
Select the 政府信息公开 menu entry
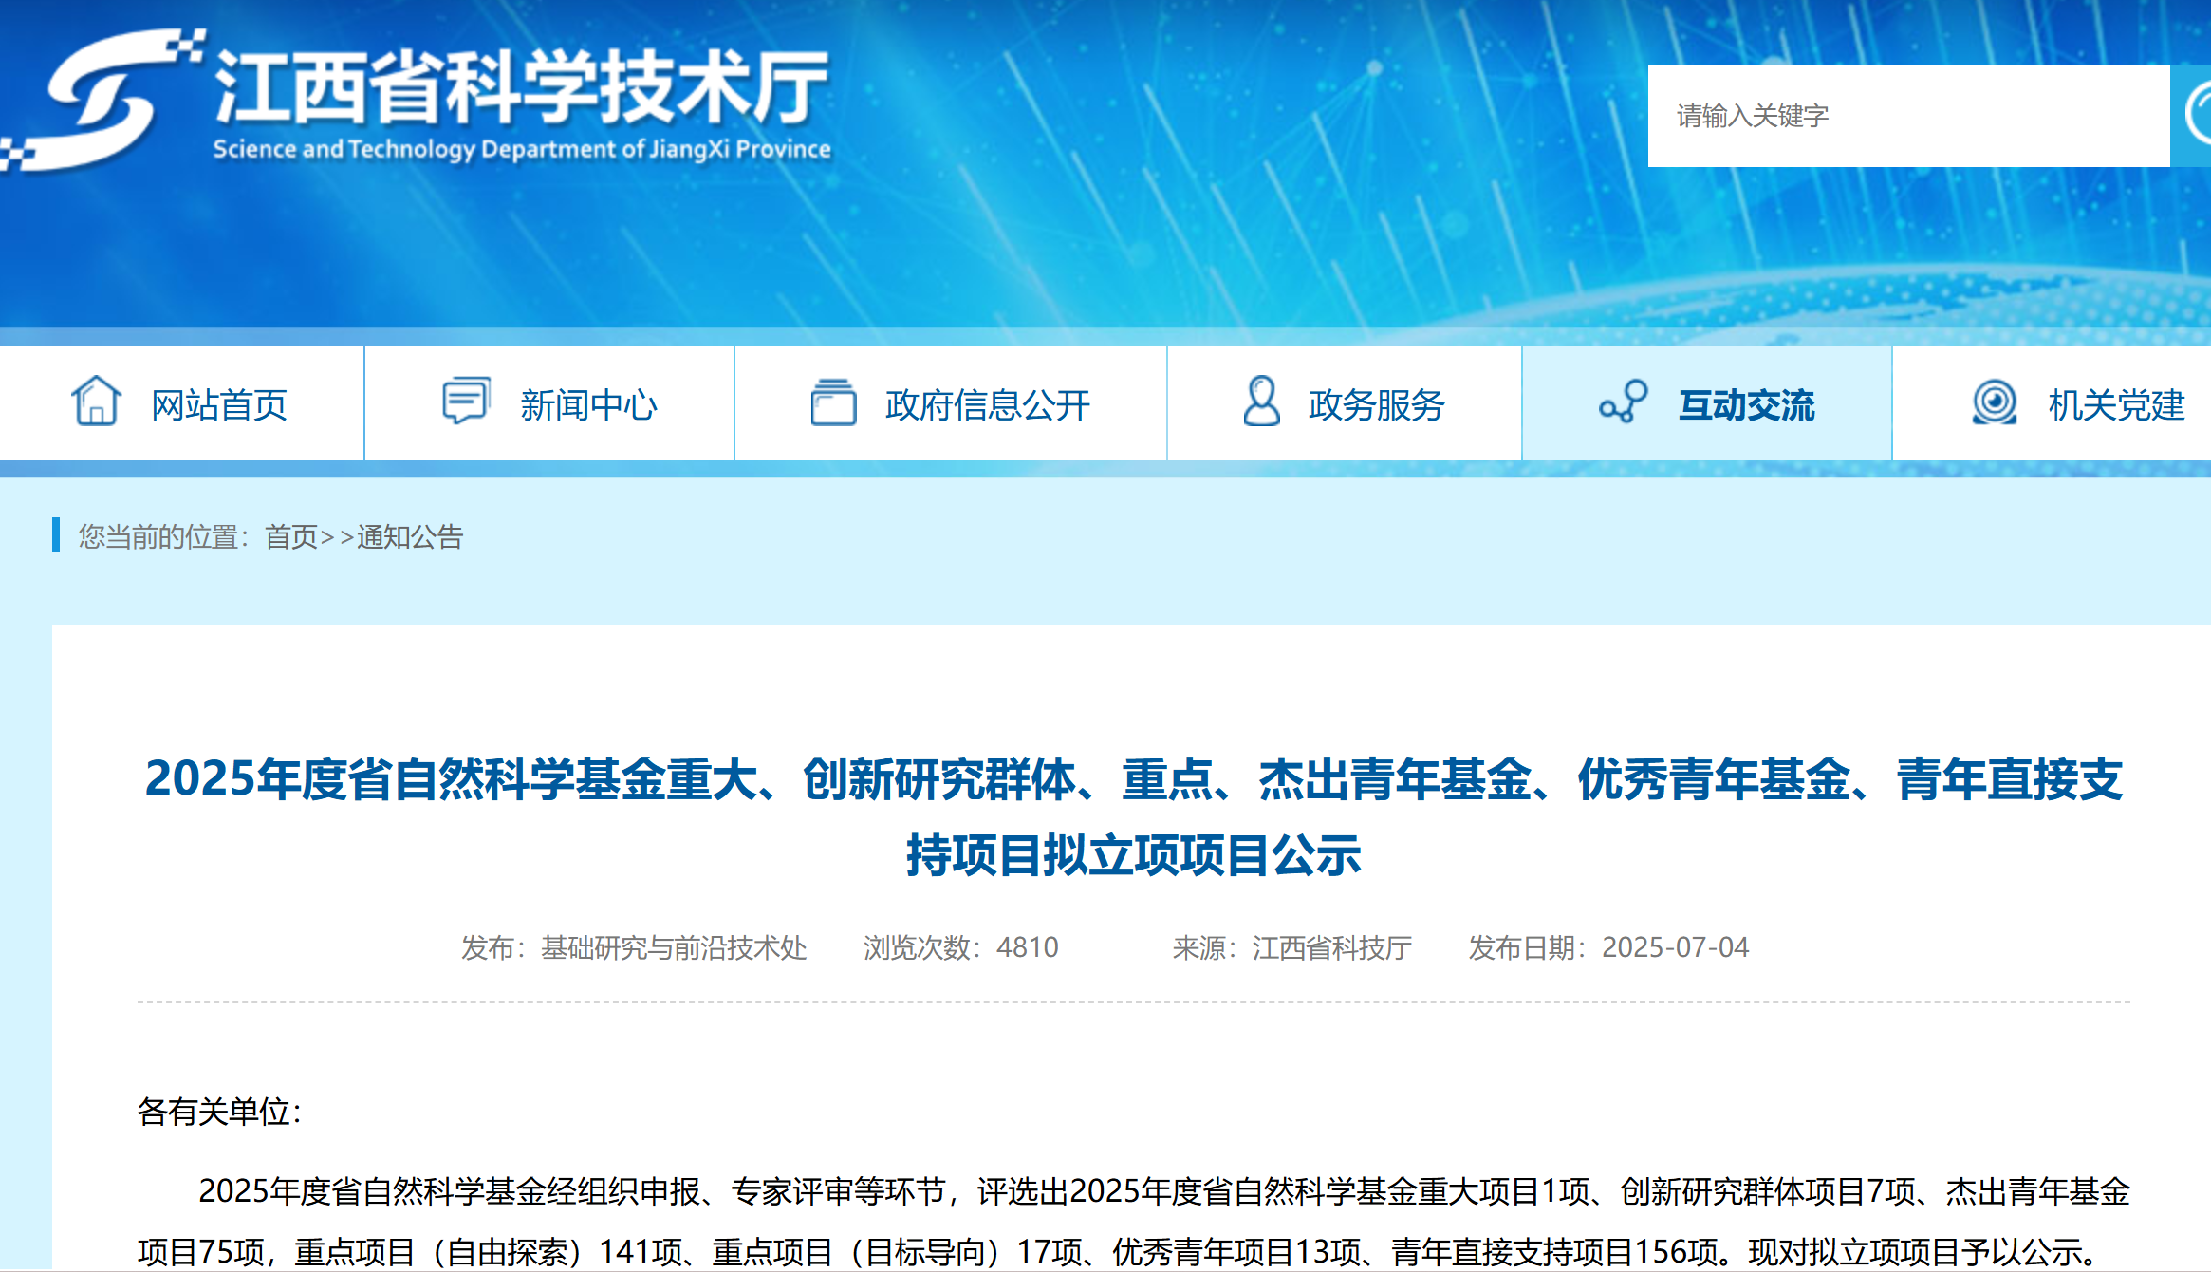(987, 405)
